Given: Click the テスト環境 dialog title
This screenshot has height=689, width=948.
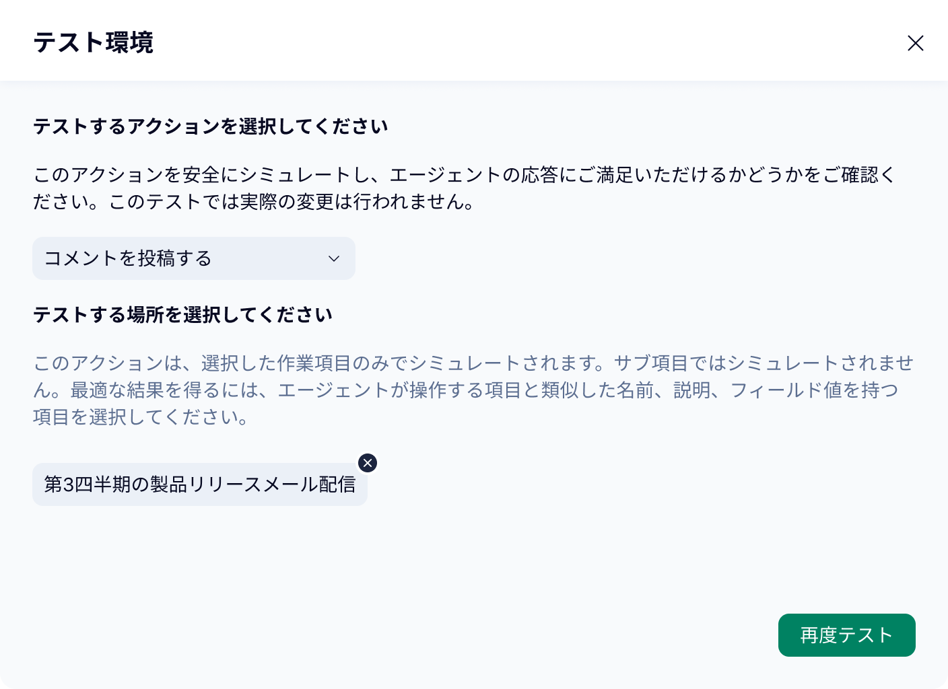Looking at the screenshot, I should coord(94,43).
